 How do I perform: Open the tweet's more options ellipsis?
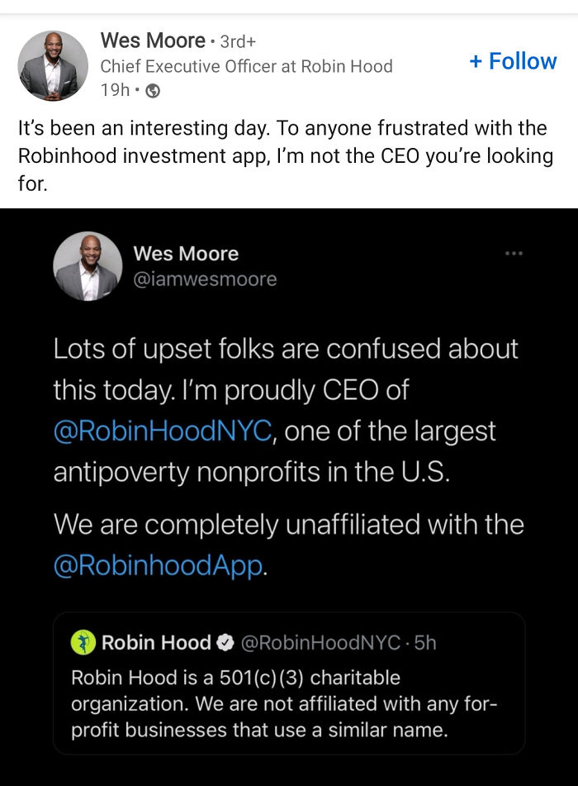pos(512,254)
